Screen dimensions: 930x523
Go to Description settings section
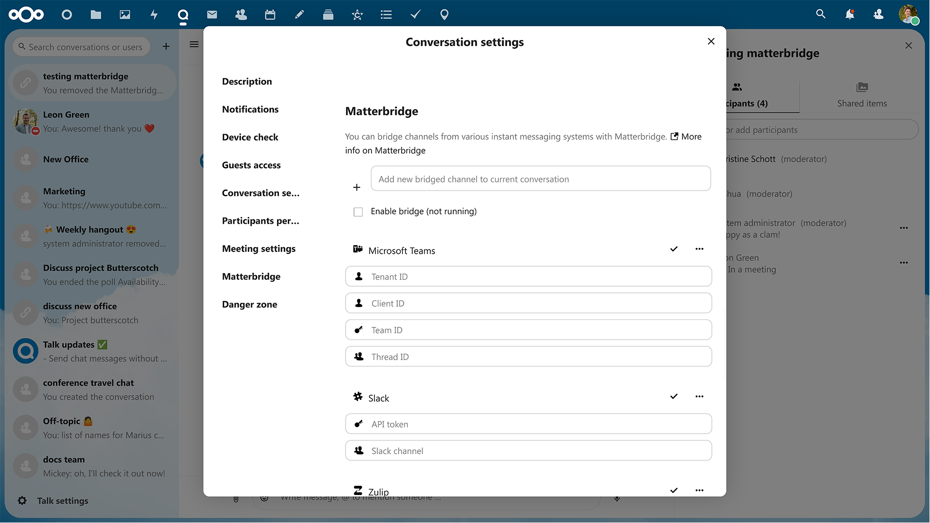[247, 81]
